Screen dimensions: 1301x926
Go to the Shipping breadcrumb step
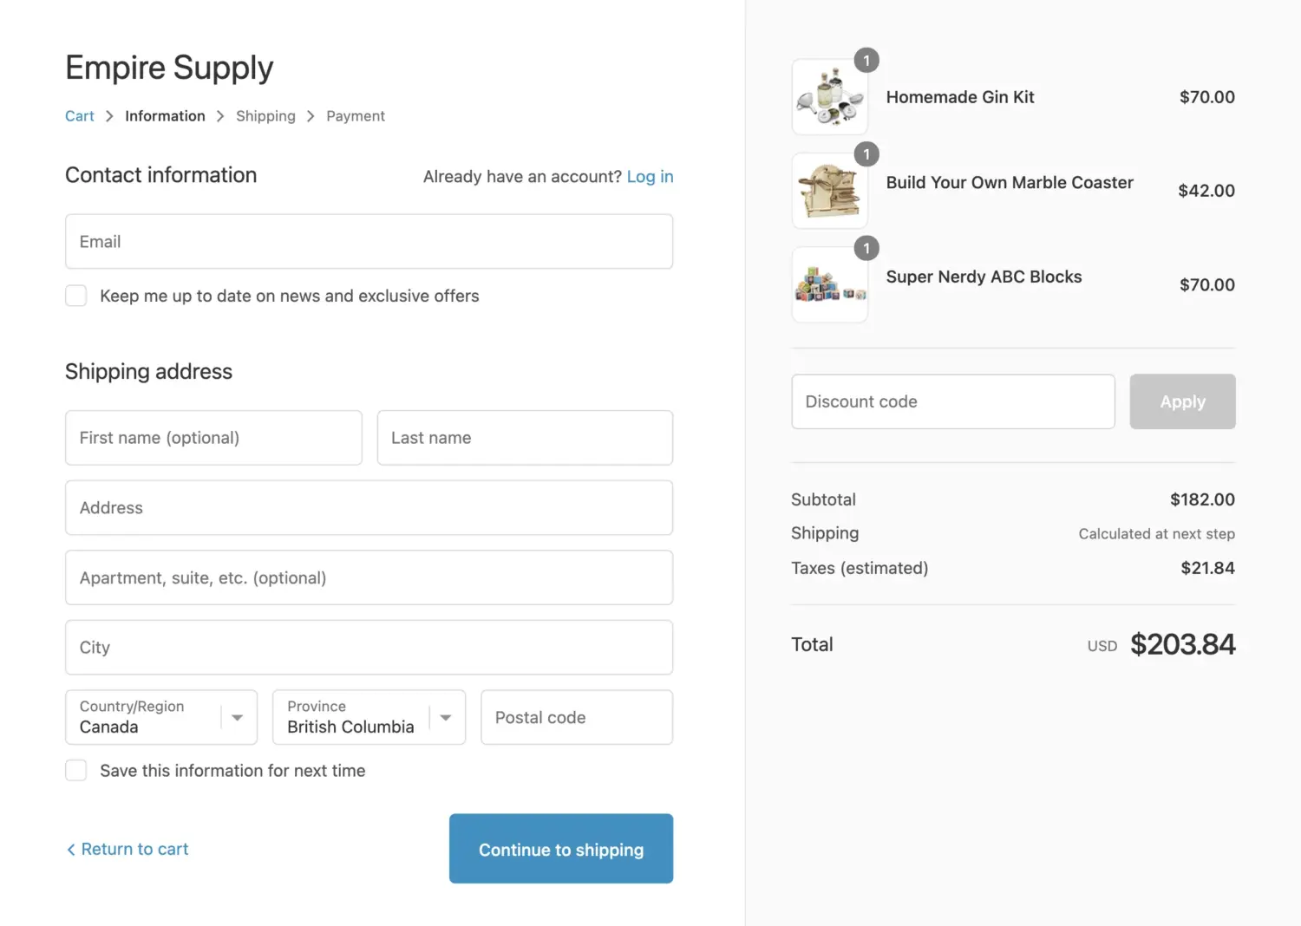tap(265, 116)
